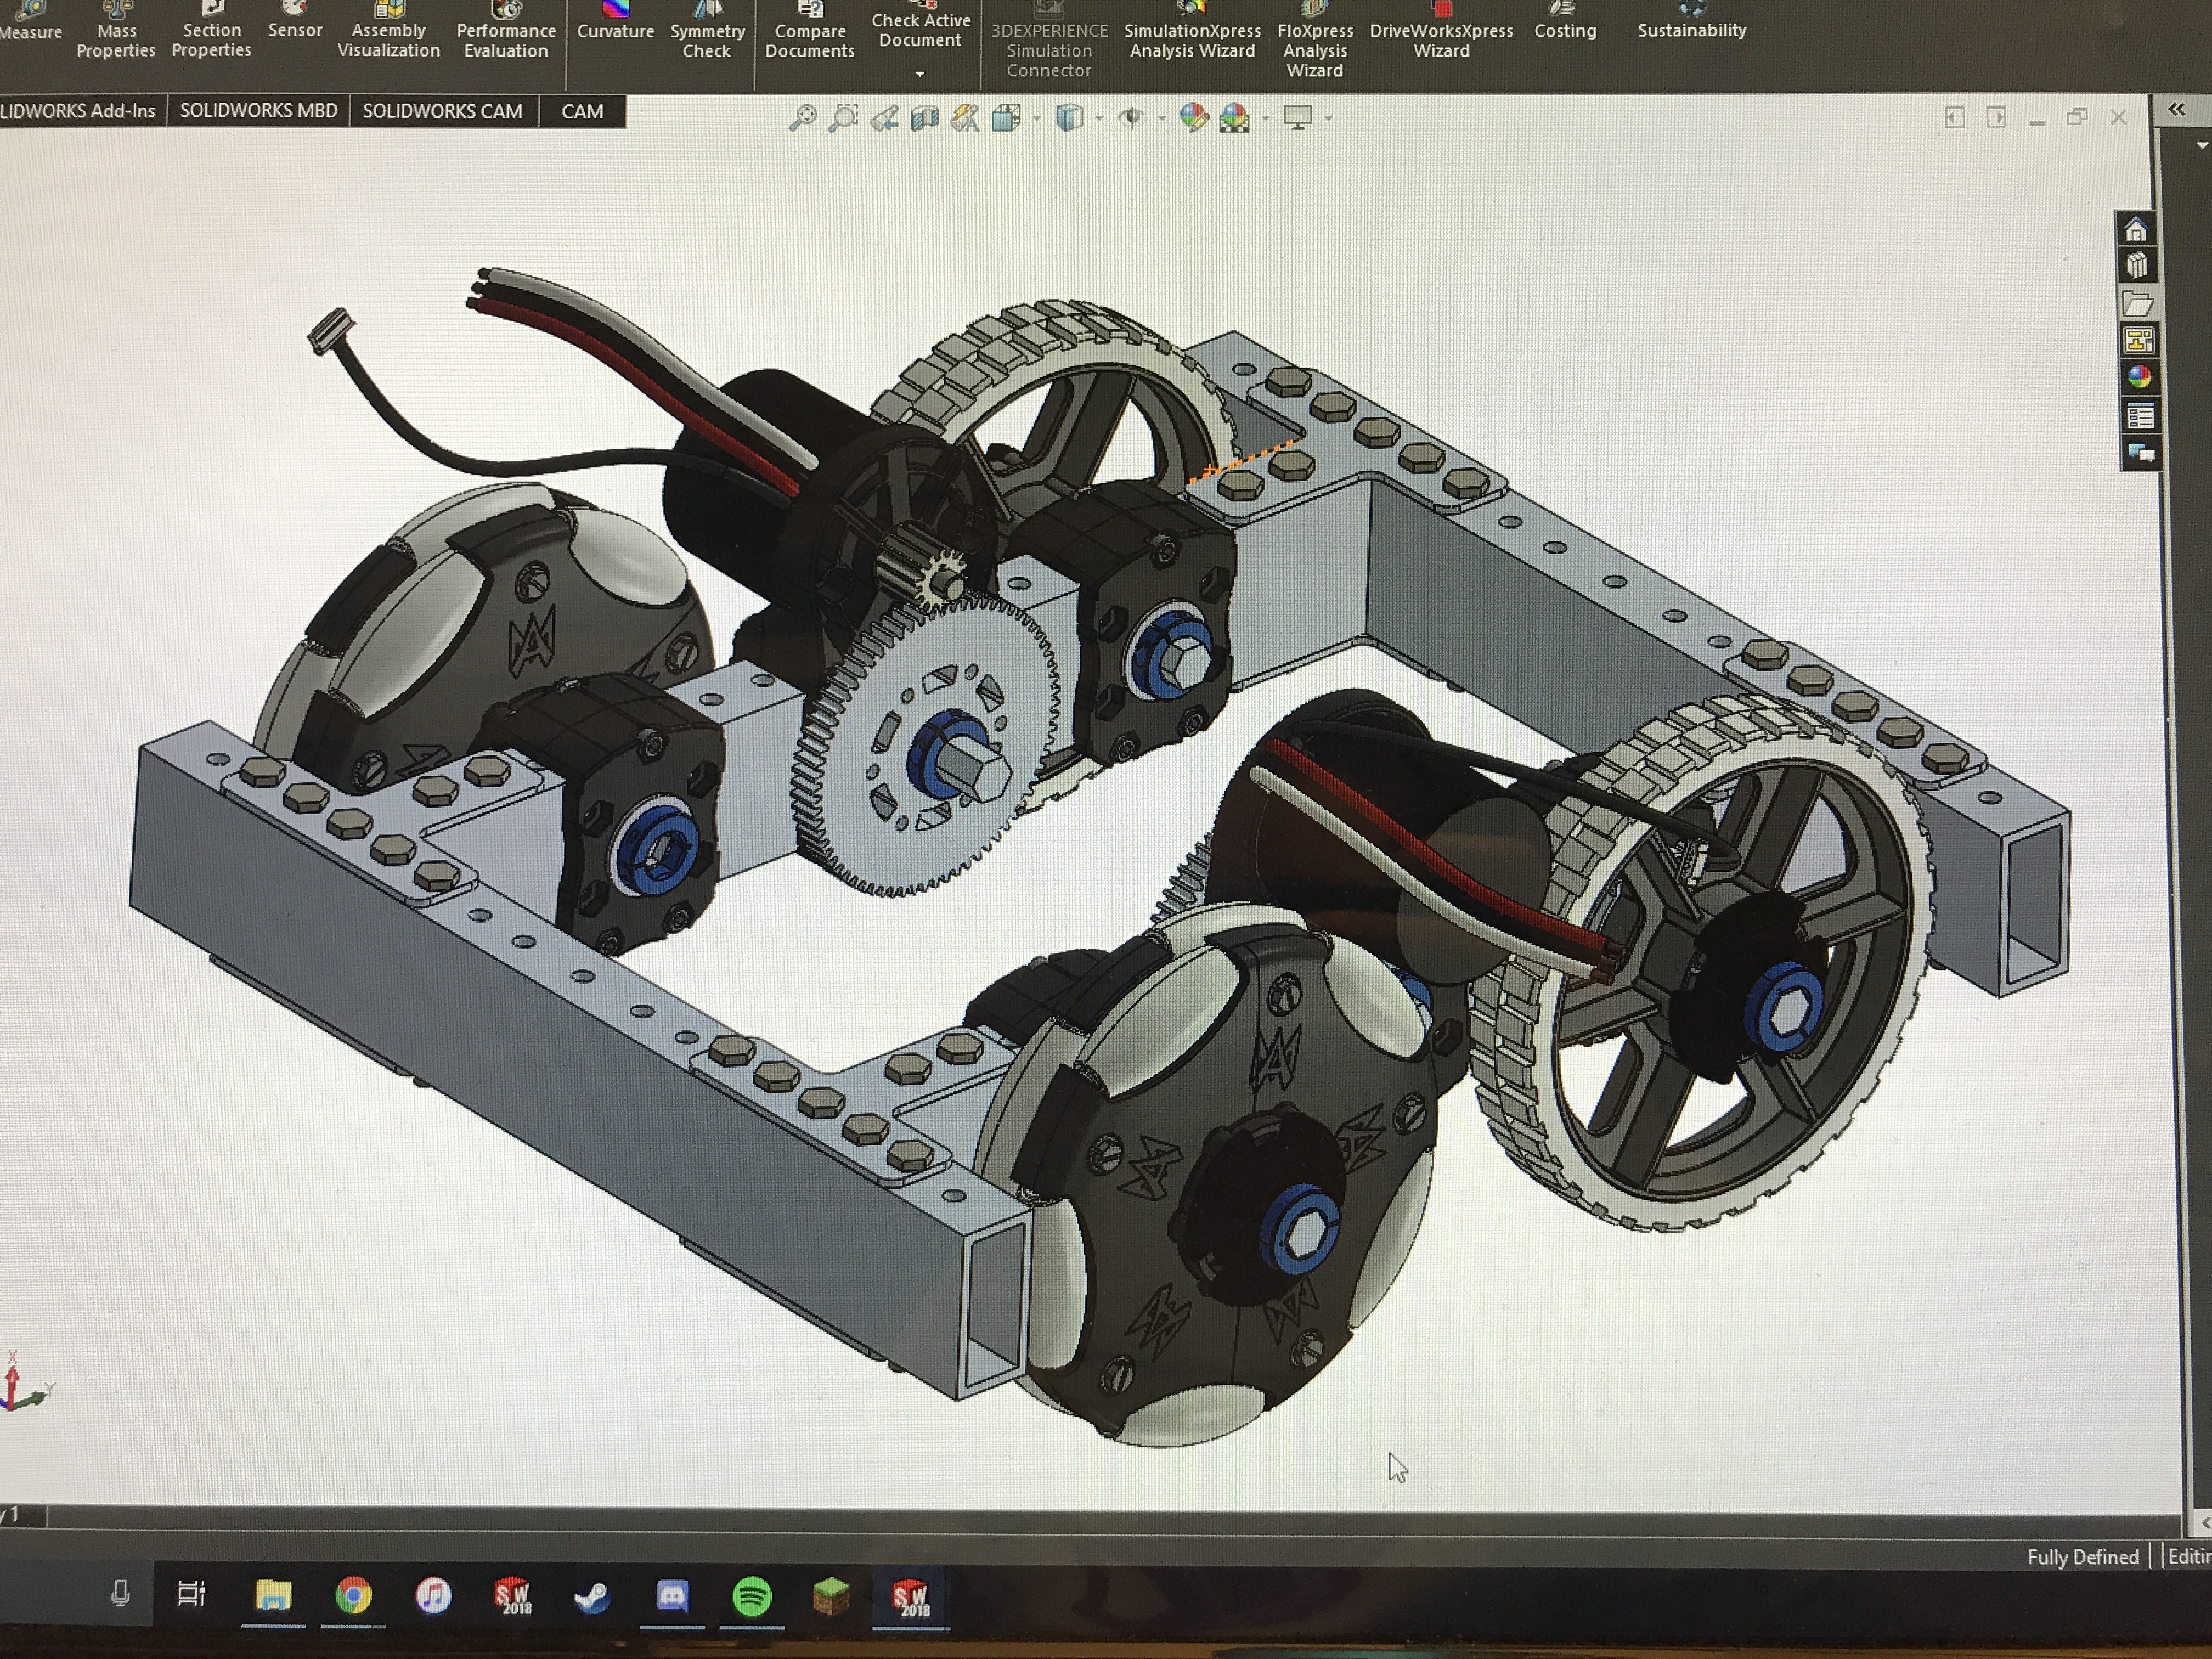
Task: Expand View Settings dropdown arrow
Action: [1328, 119]
